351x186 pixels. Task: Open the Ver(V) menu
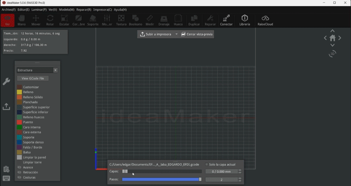[53, 10]
